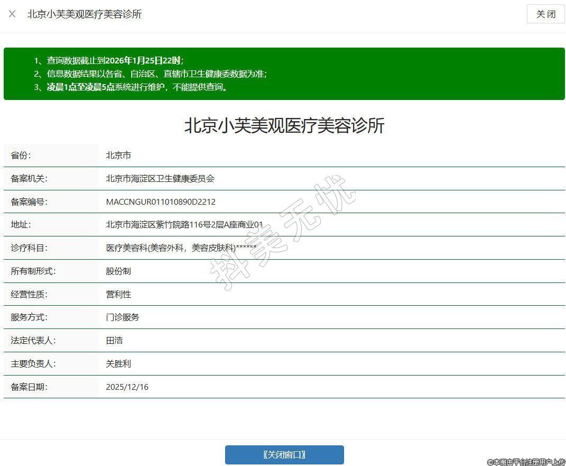This screenshot has height=466, width=566.
Task: Select the record number MACCNGUR011010890D2212
Action: (x=161, y=202)
